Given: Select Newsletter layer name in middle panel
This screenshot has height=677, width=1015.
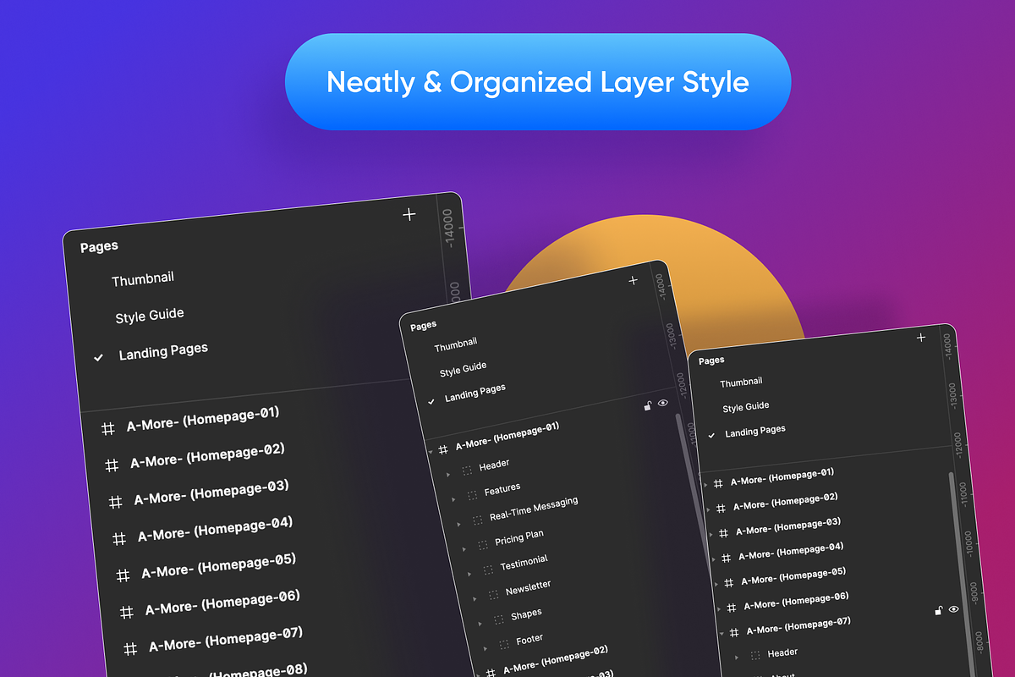Looking at the screenshot, I should pos(528,587).
